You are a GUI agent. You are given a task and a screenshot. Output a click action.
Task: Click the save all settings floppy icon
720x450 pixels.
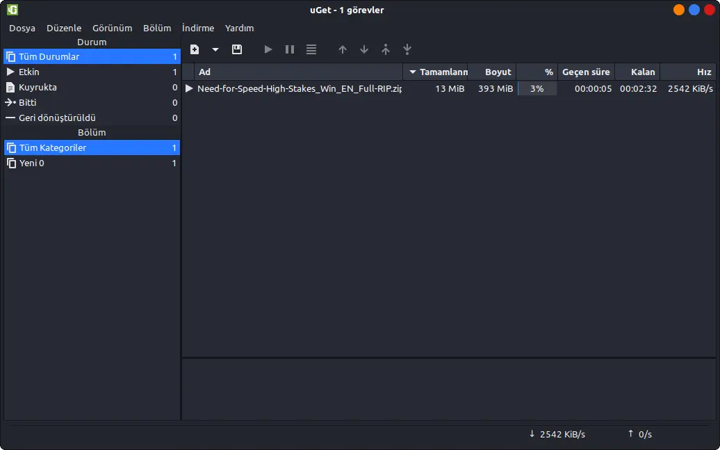pos(237,49)
